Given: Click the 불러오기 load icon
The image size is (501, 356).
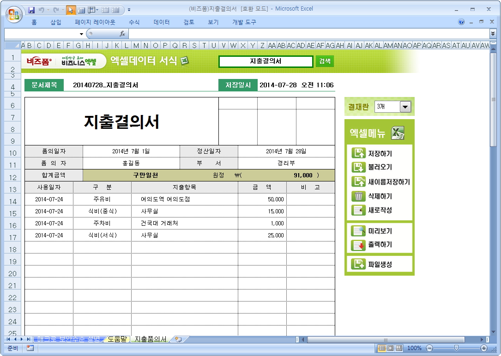Looking at the screenshot, I should click(358, 168).
